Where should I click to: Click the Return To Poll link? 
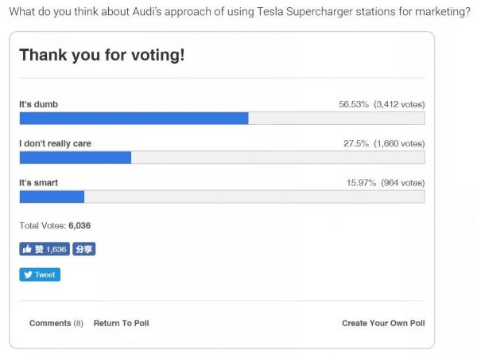(x=121, y=323)
